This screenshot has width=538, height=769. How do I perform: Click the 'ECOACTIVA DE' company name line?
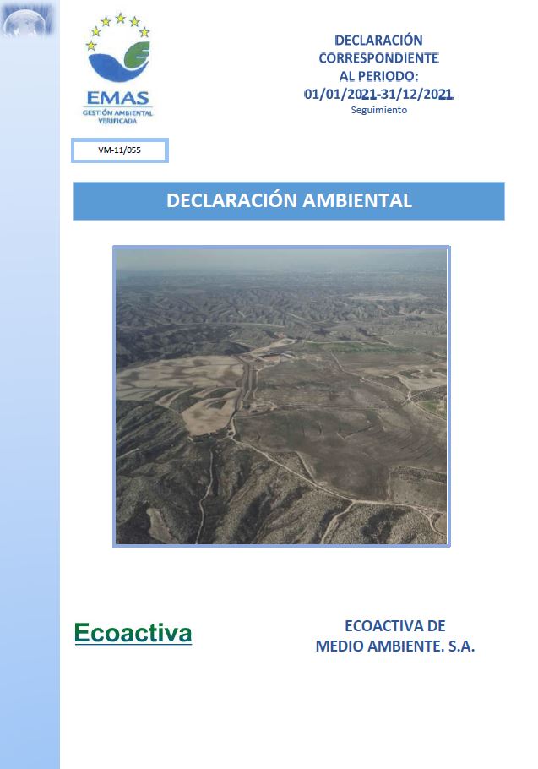point(394,626)
